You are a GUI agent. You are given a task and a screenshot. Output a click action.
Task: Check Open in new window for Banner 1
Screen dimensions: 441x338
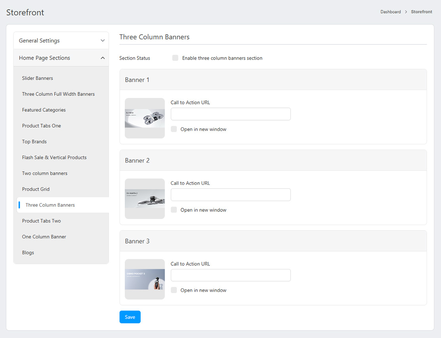tap(174, 129)
